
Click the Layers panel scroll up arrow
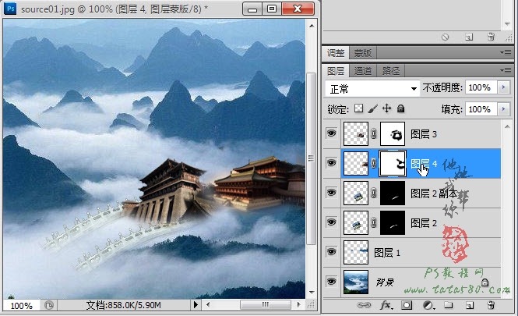pos(507,126)
